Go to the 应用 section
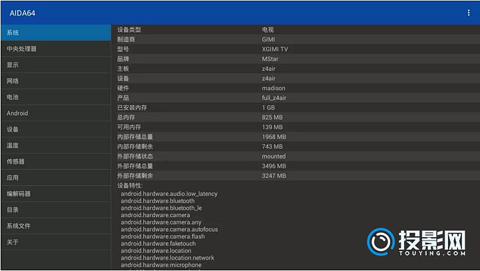The height and width of the screenshot is (271, 480). point(56,178)
